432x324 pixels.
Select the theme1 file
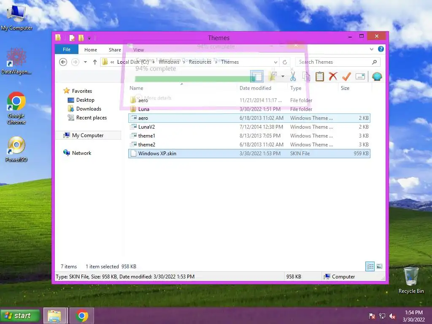tap(249, 135)
